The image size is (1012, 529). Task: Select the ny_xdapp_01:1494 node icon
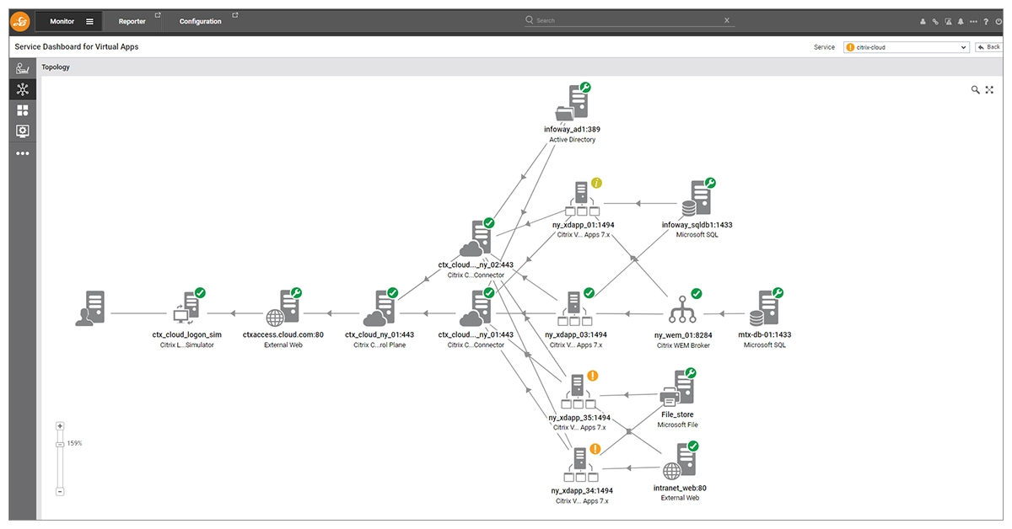pyautogui.click(x=582, y=200)
